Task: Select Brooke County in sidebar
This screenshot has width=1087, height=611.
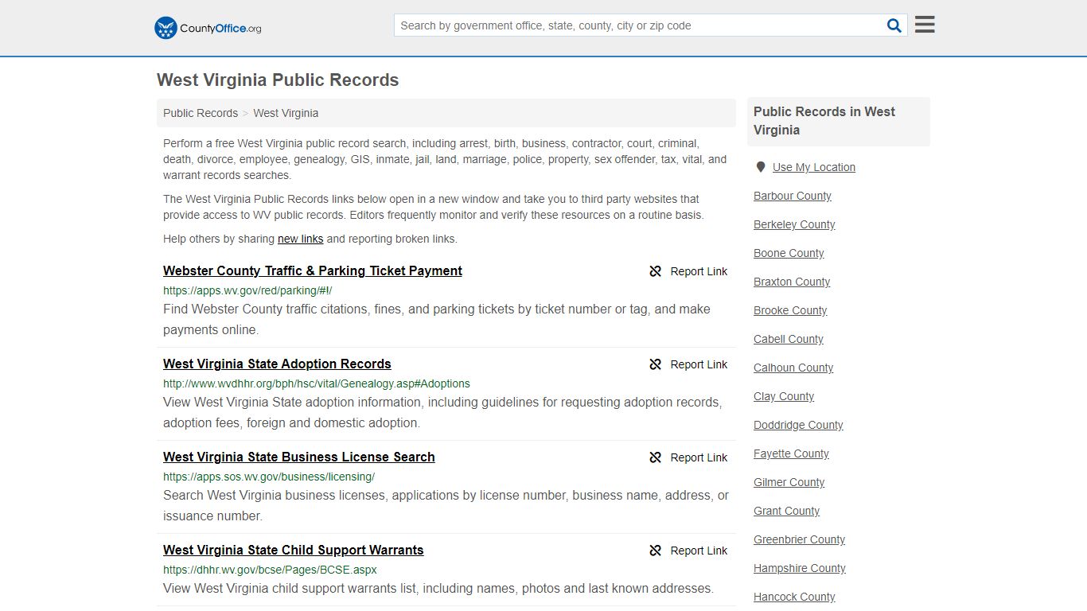Action: [x=790, y=310]
